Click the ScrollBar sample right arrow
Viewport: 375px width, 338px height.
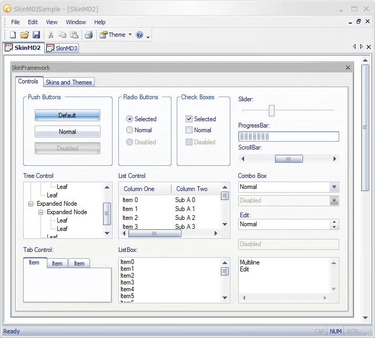tap(335, 159)
